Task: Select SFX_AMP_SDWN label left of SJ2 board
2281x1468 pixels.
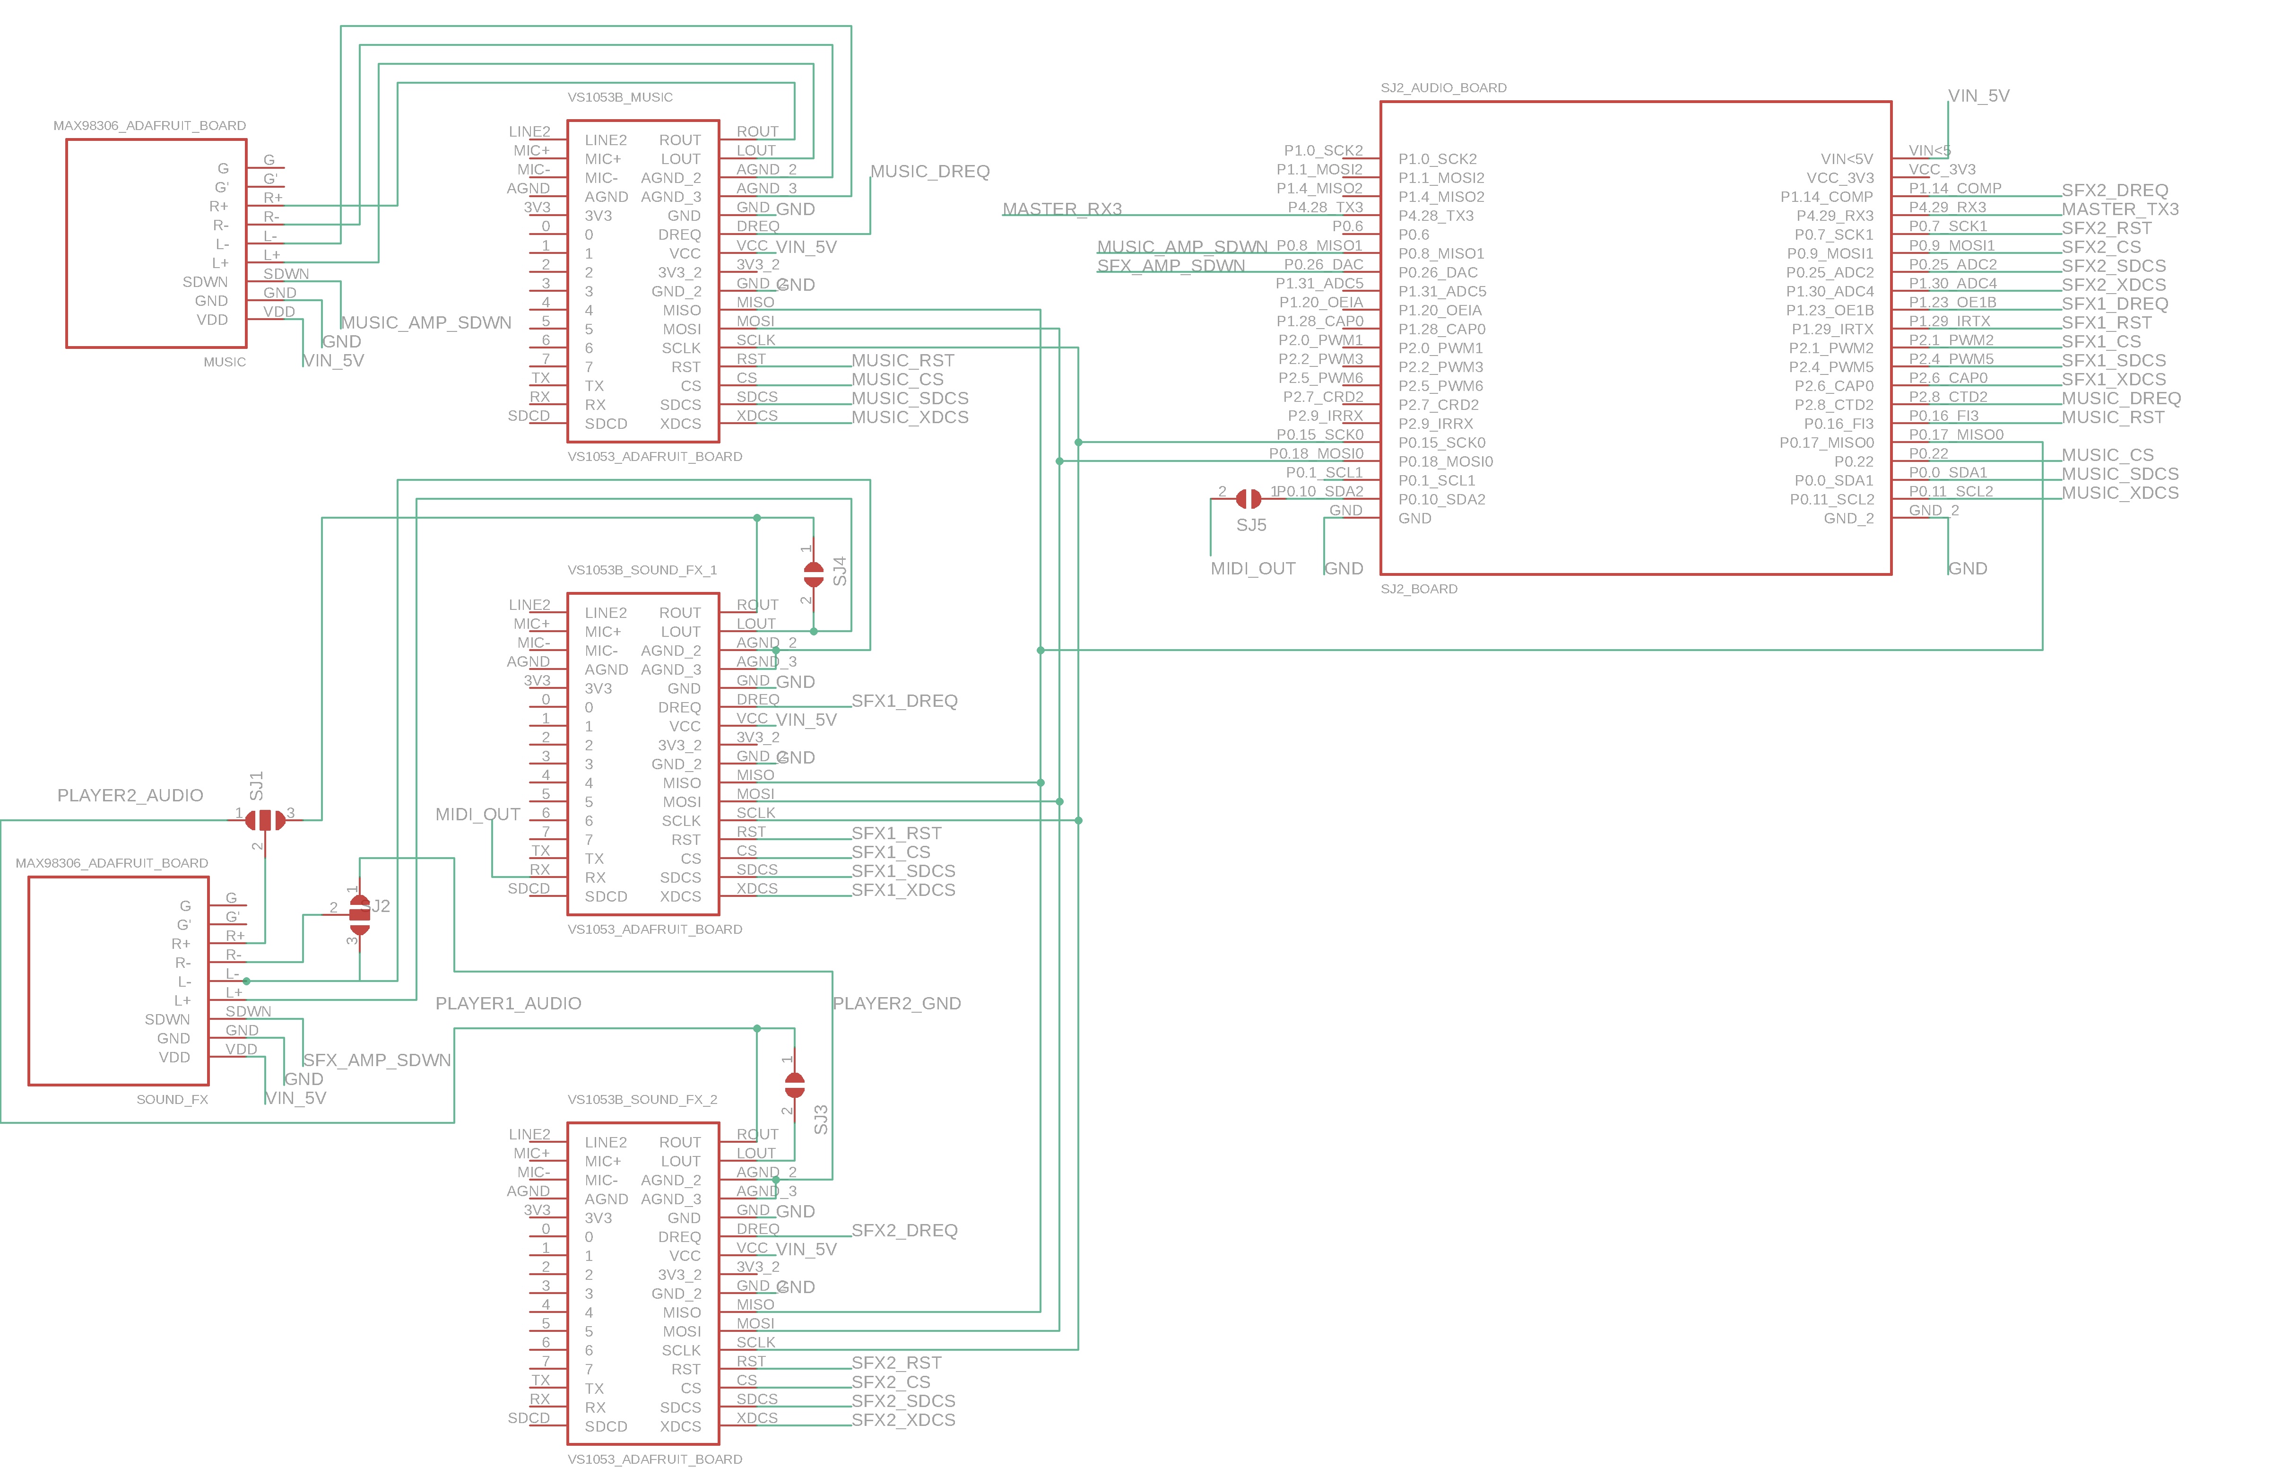Action: coord(1171,266)
